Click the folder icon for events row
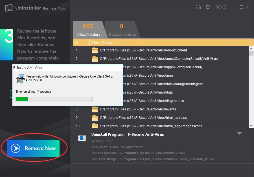The width and height of the screenshot is (254, 177). (x=95, y=109)
